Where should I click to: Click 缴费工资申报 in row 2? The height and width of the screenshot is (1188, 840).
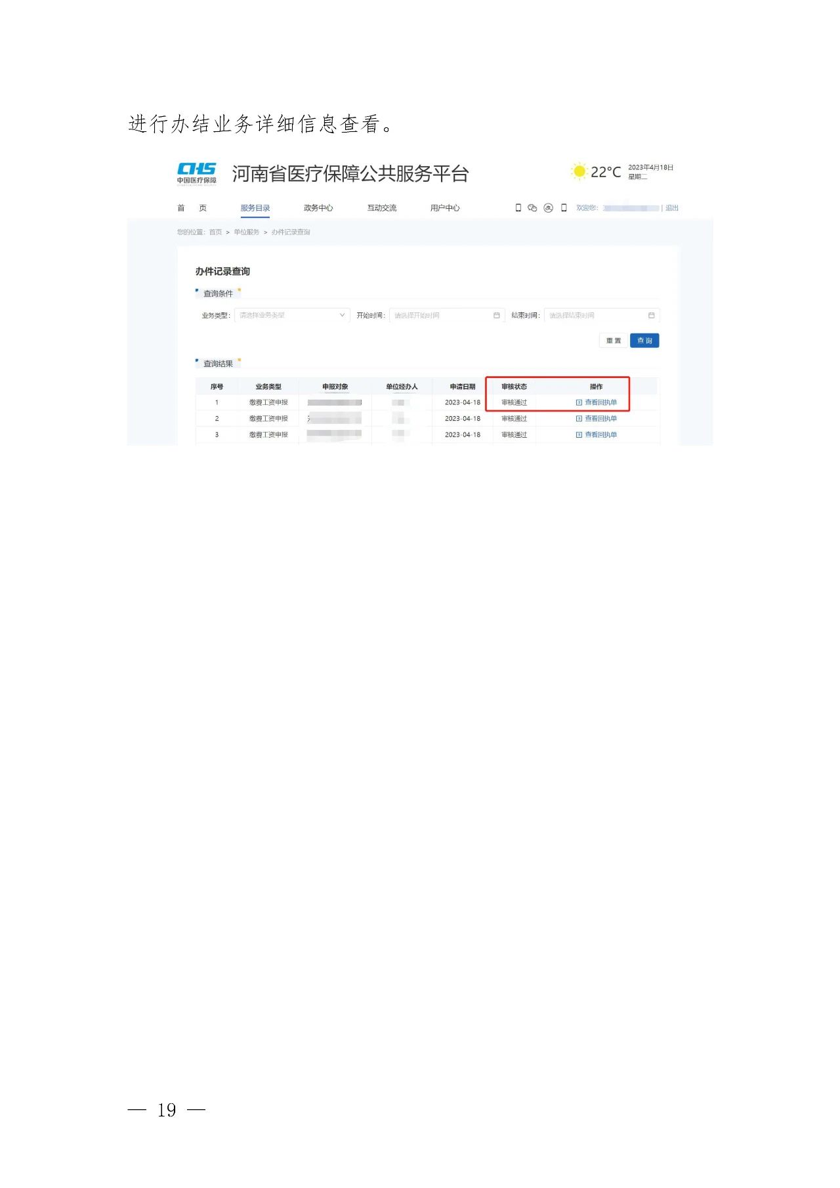coord(268,419)
